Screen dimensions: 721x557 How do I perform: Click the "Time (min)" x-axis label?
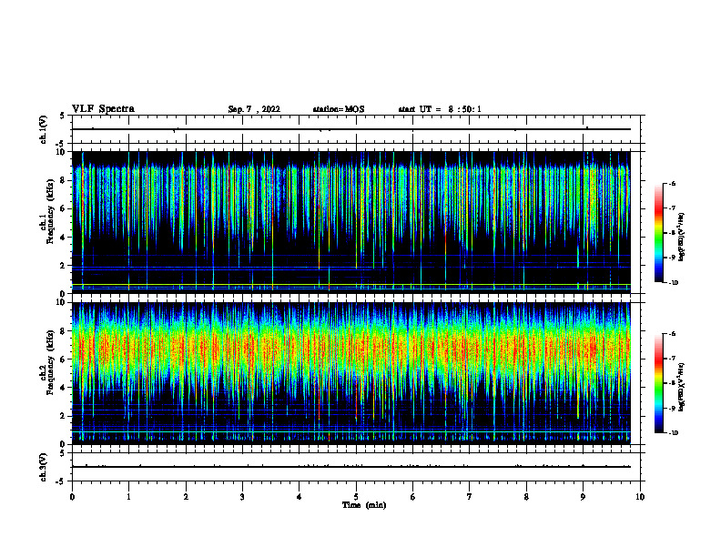click(364, 505)
